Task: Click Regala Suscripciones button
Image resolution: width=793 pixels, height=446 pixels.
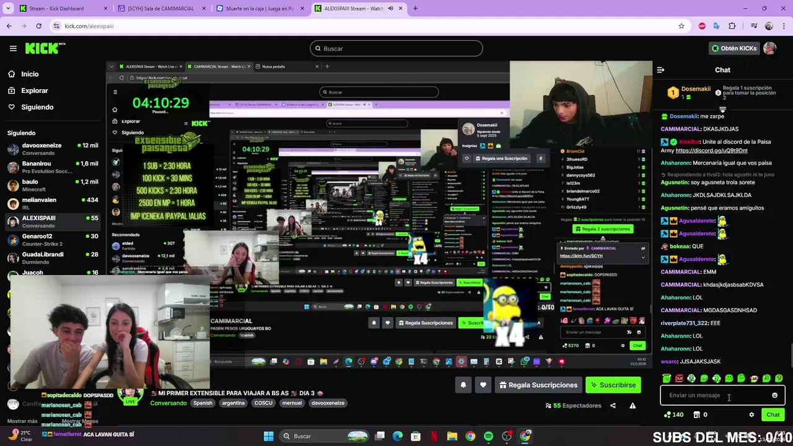Action: [x=538, y=385]
